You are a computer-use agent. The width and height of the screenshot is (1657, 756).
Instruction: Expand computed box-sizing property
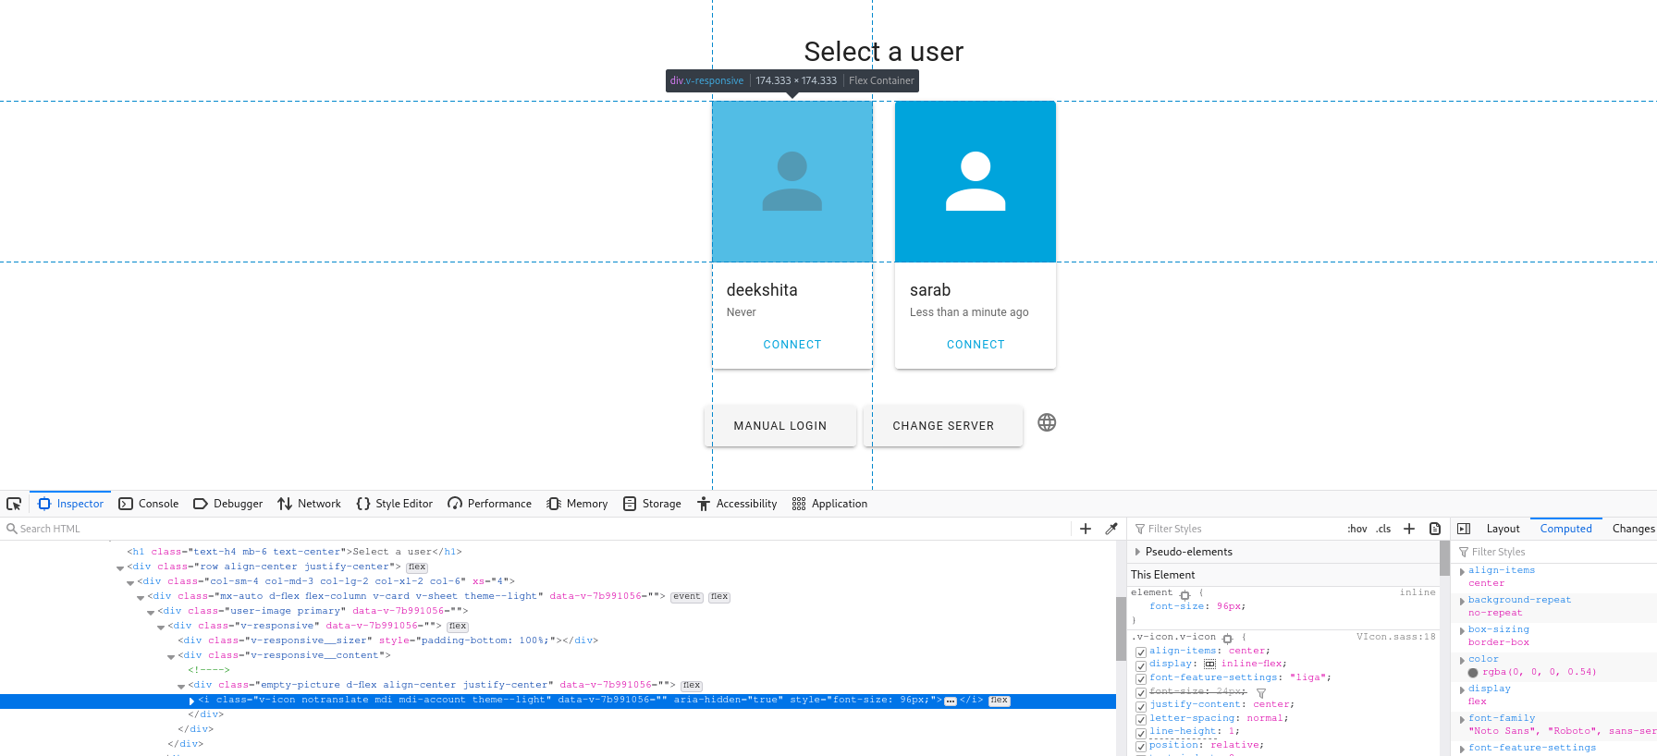tap(1462, 630)
